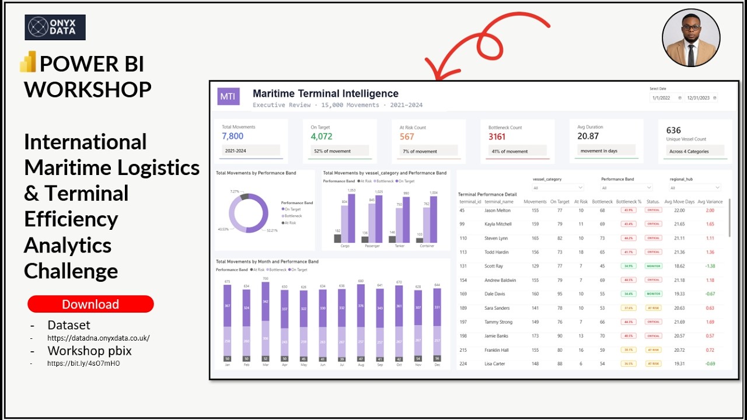Open the end date calendar icon
747x420 pixels.
715,98
